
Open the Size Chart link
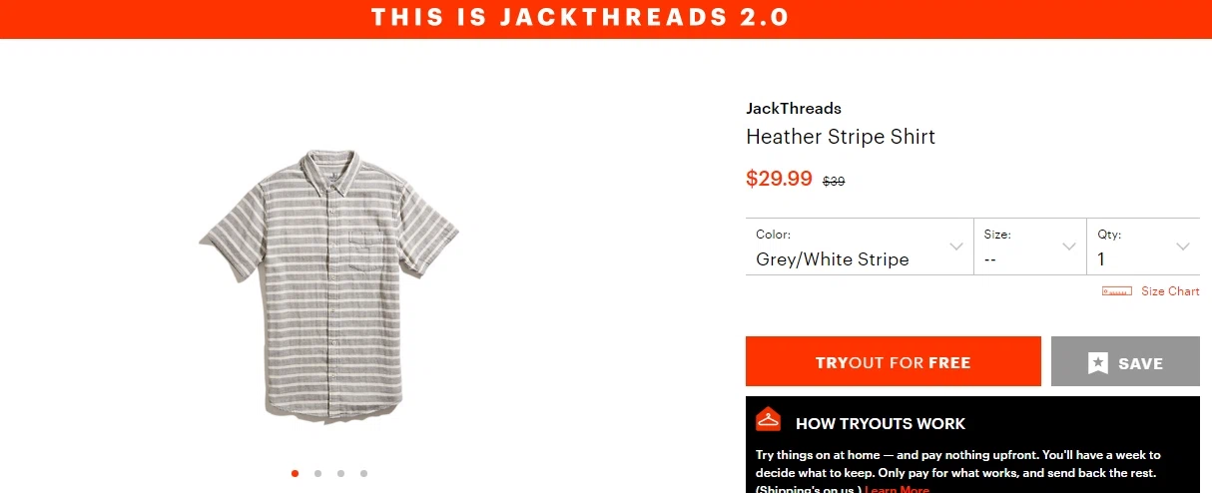point(1170,291)
